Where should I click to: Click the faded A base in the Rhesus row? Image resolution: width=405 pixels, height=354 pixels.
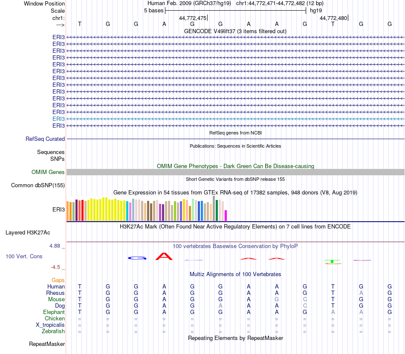(361, 293)
